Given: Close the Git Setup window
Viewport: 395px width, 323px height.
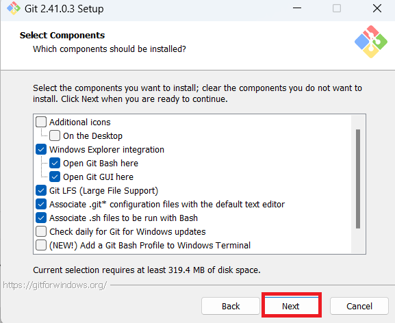Looking at the screenshot, I should pyautogui.click(x=377, y=9).
